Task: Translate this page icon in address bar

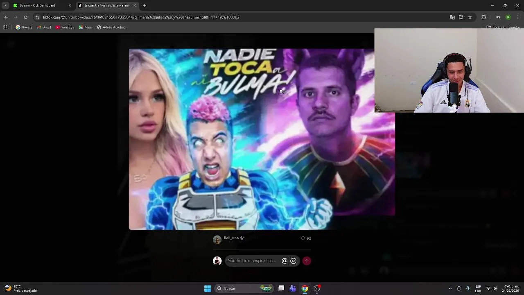Action: coord(452,17)
